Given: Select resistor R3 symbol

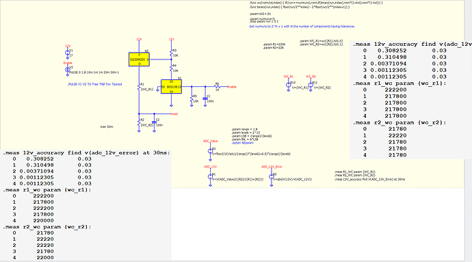Looking at the screenshot, I should [171, 53].
